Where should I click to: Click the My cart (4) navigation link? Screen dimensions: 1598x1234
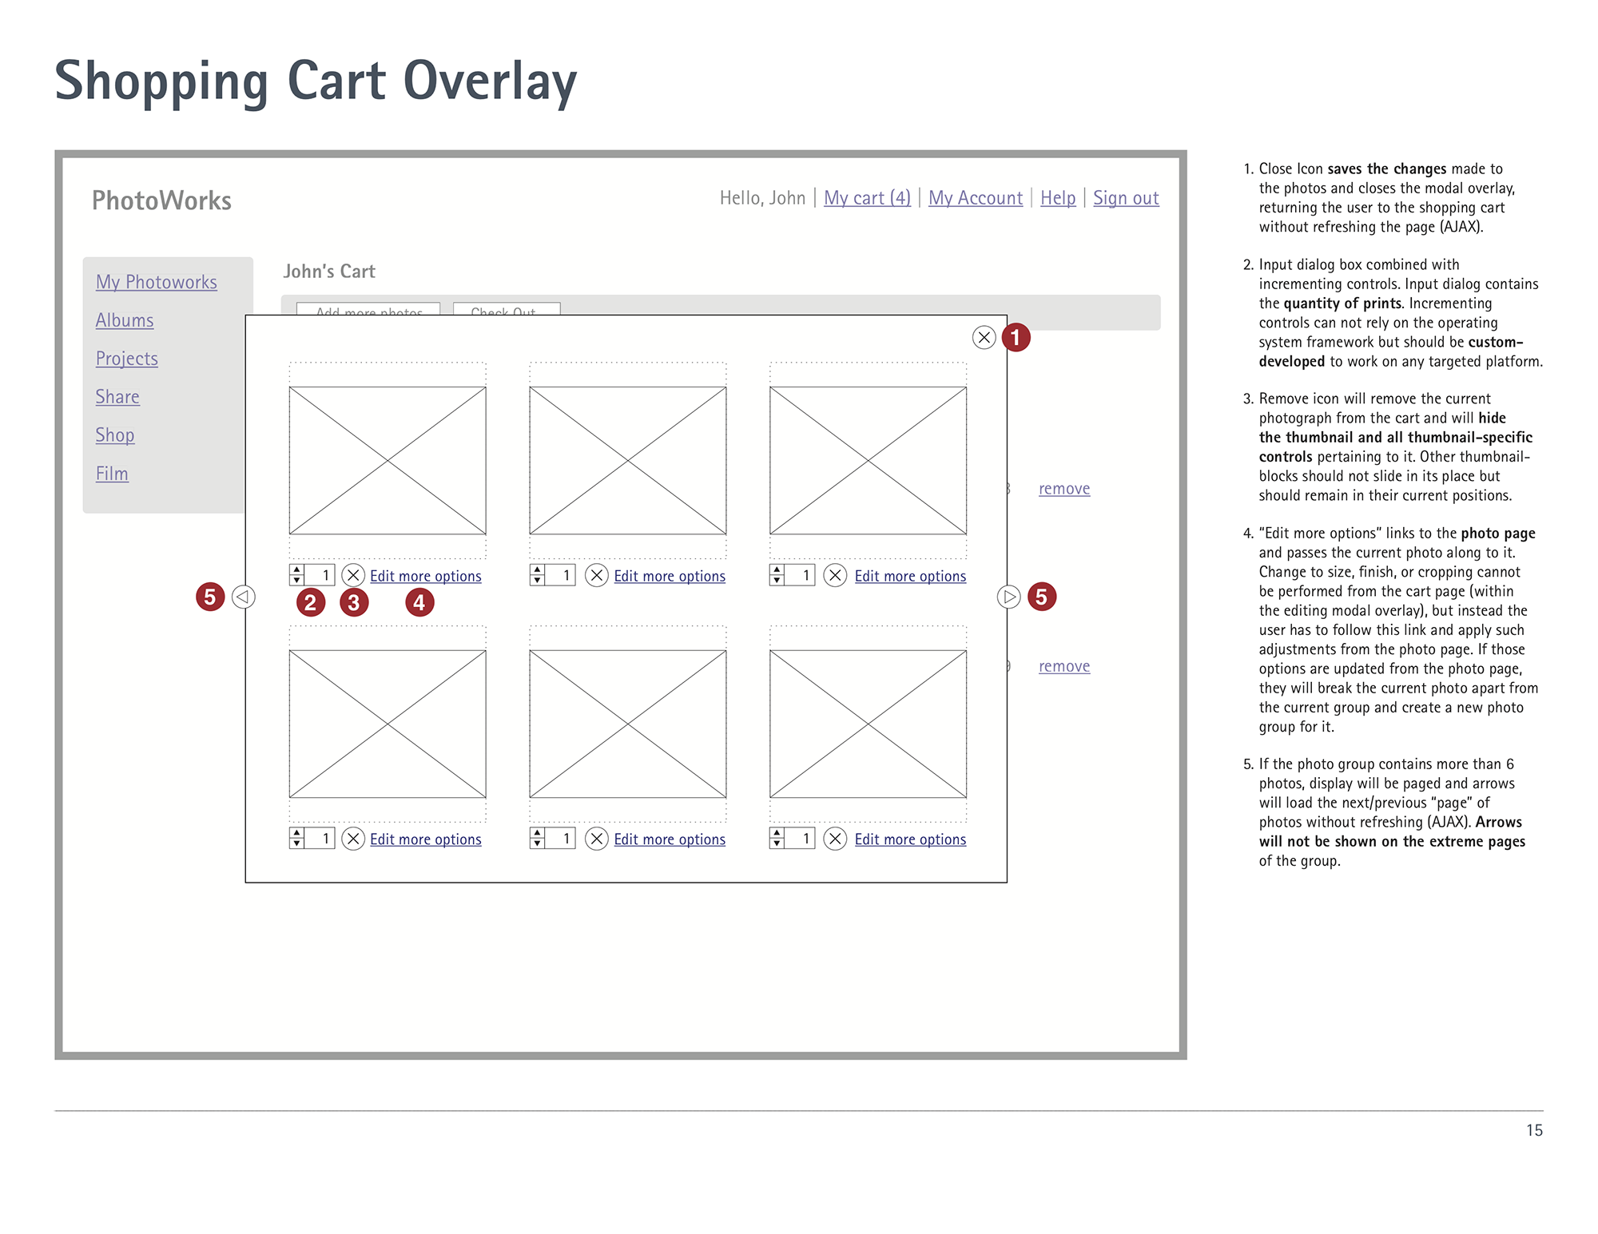click(867, 197)
